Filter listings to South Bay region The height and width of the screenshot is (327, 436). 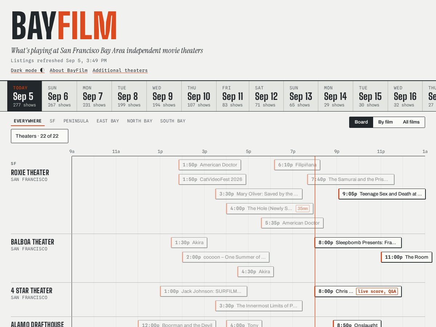[173, 121]
